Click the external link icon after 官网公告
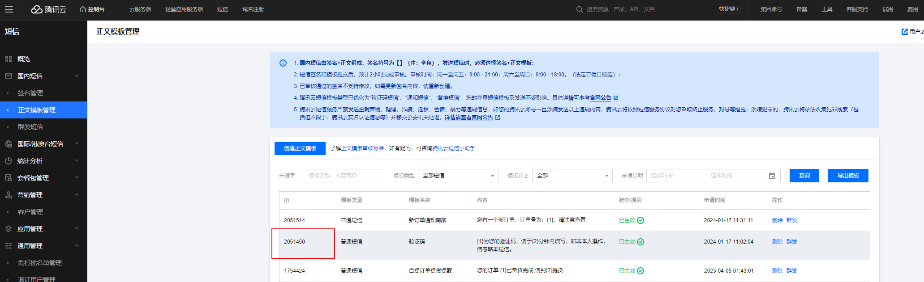 [616, 98]
